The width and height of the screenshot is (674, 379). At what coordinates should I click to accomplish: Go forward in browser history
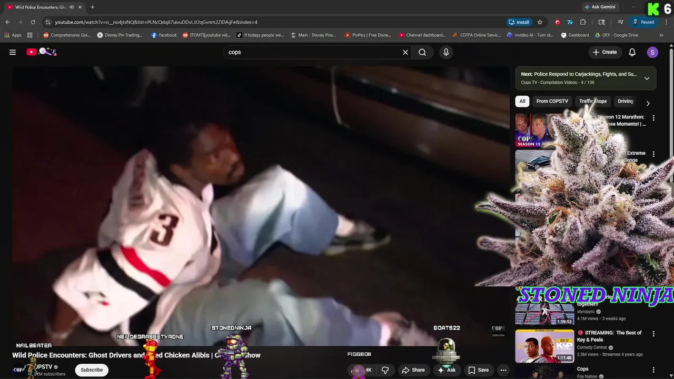(x=20, y=22)
